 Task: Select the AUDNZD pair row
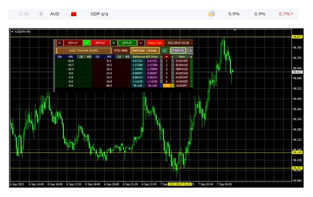182,82
